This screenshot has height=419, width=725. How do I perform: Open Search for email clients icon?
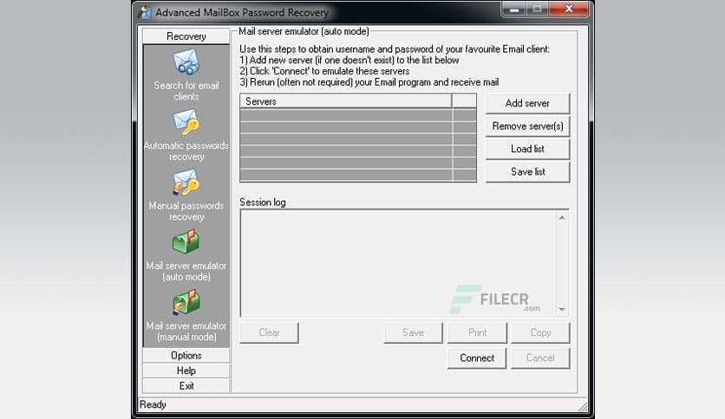click(186, 62)
